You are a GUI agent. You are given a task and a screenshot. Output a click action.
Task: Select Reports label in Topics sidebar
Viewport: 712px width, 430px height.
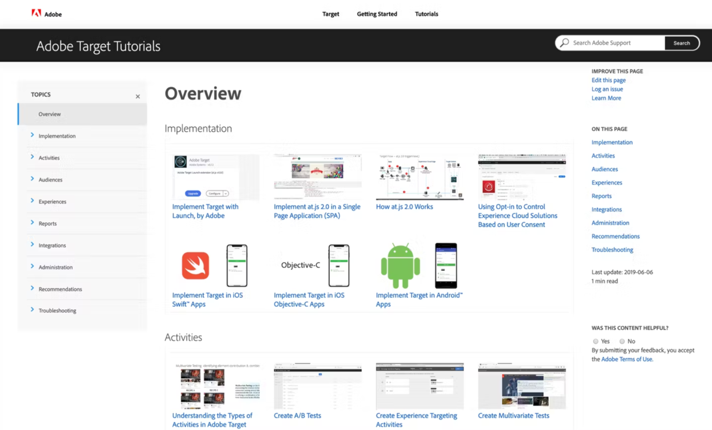coord(47,224)
